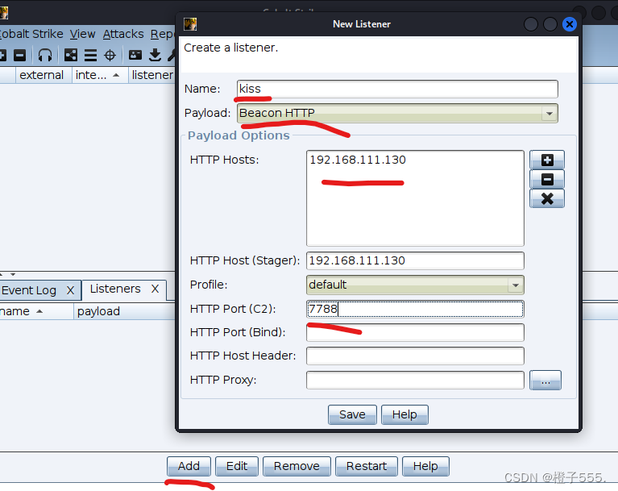Image resolution: width=618 pixels, height=491 pixels.
Task: Close the Event Log tab
Action: click(71, 291)
